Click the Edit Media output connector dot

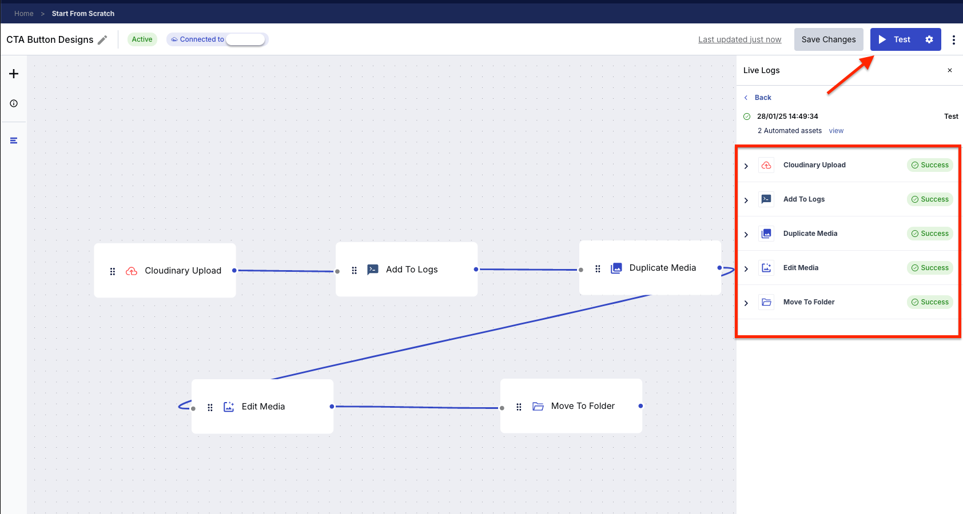(x=332, y=407)
